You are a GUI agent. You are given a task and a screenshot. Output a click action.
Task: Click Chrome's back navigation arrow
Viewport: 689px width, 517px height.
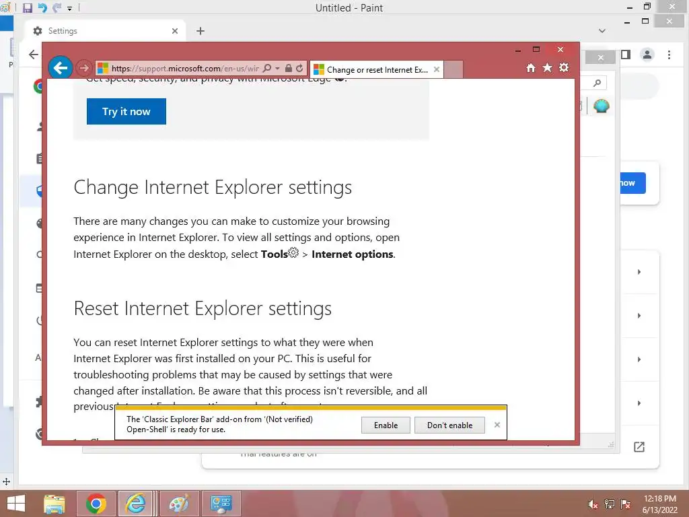click(x=34, y=55)
